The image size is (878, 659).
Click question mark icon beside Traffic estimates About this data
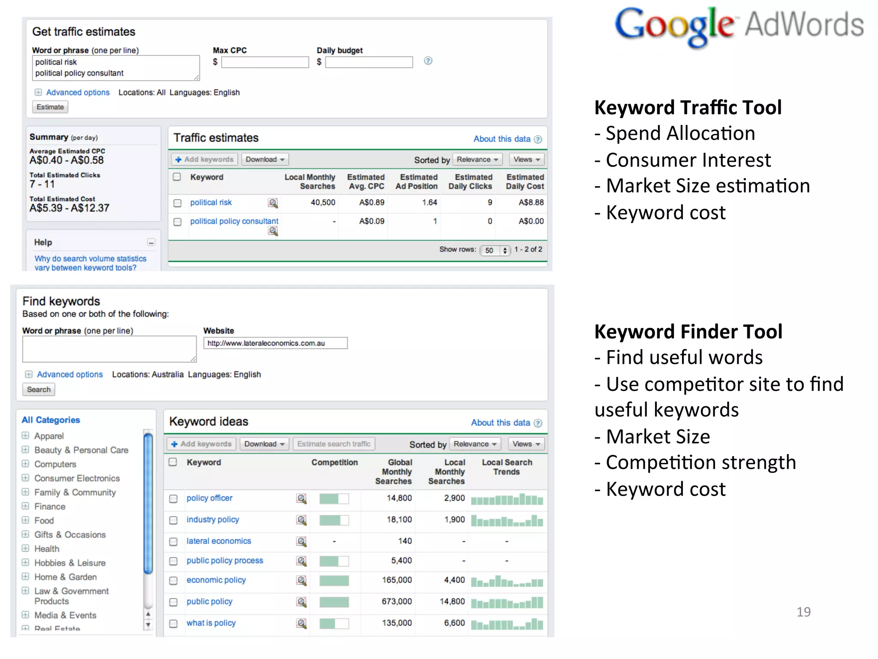pos(538,139)
